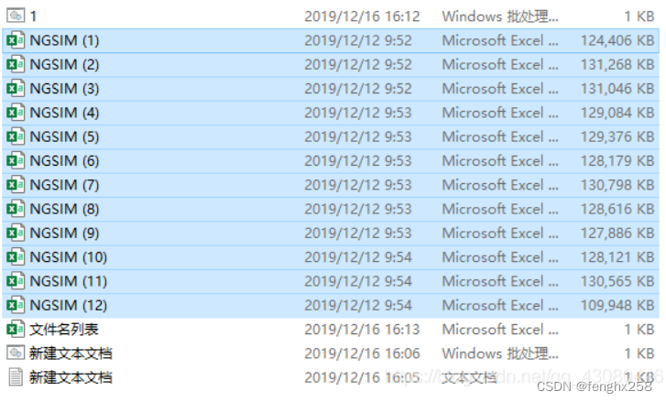Click the 2019/12/16 16:12 modified date

(362, 16)
